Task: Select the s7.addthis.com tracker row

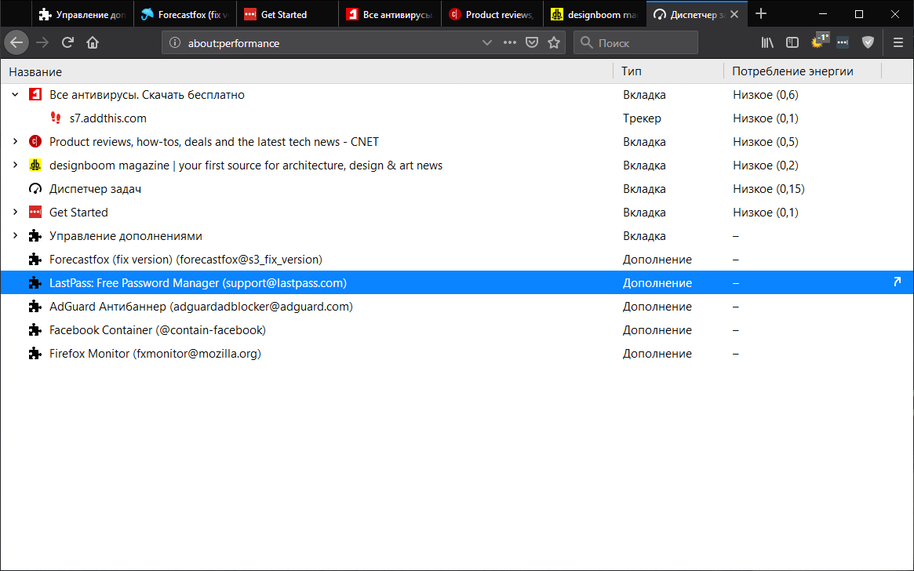Action: pyautogui.click(x=457, y=118)
